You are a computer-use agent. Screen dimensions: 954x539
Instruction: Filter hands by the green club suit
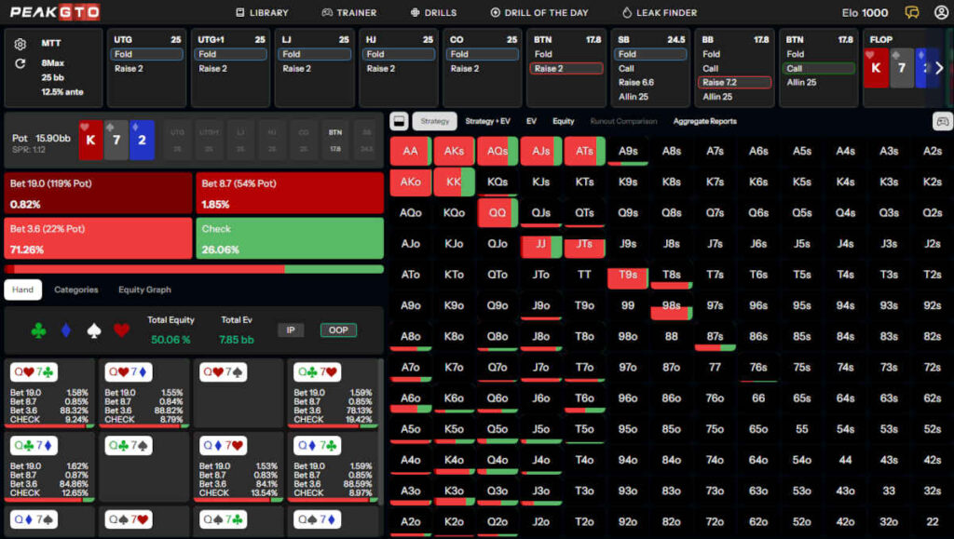pos(38,330)
